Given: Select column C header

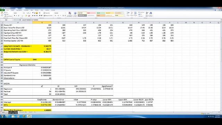Looking at the screenshot, I should tap(59, 23).
